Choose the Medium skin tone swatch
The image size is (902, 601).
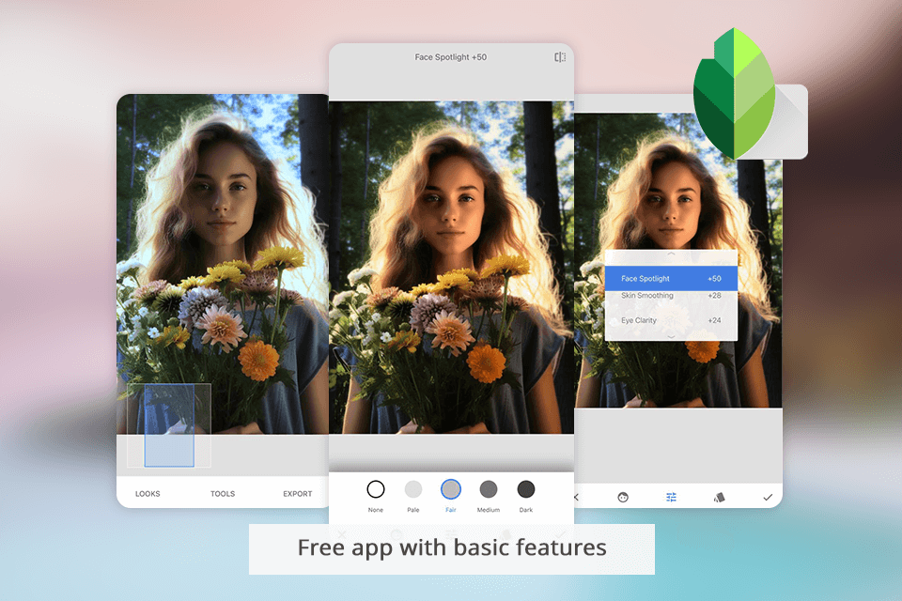coord(489,489)
